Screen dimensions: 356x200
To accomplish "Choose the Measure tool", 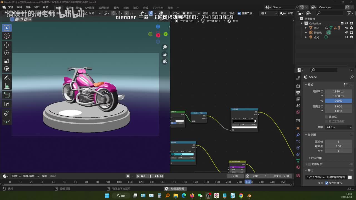I will pyautogui.click(x=7, y=86).
